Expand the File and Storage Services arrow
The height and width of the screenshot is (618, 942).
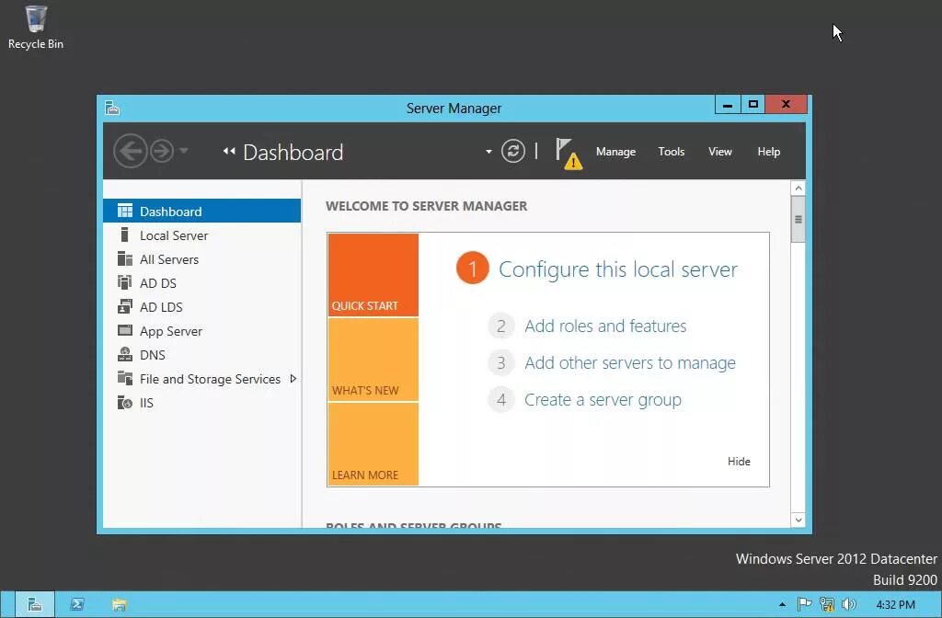(x=293, y=378)
